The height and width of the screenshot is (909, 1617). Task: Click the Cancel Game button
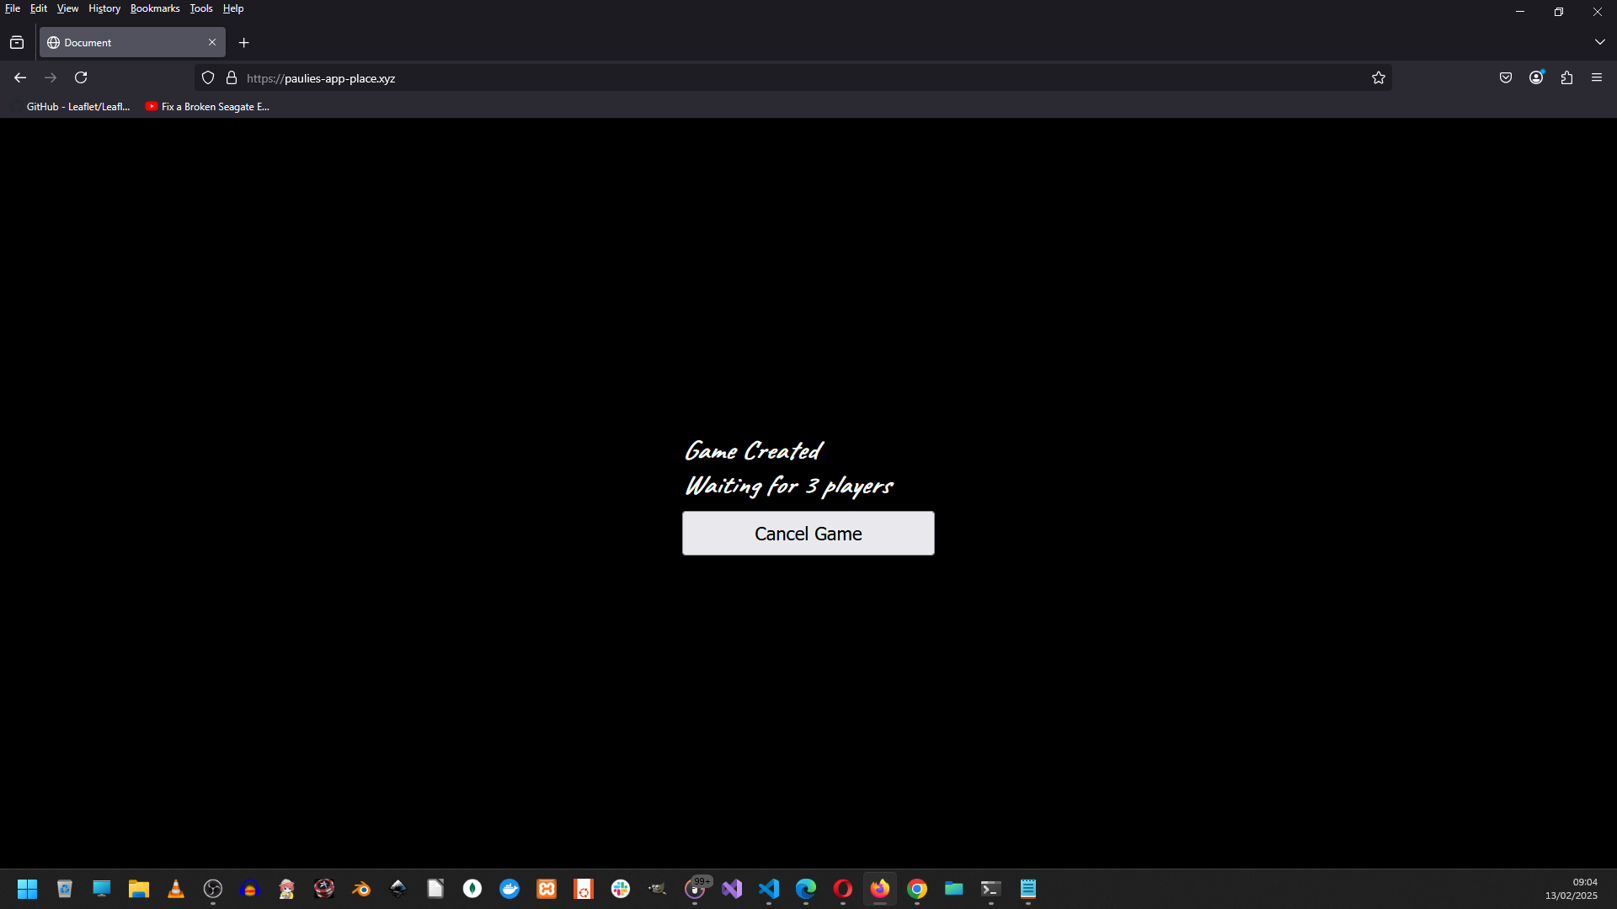(808, 534)
